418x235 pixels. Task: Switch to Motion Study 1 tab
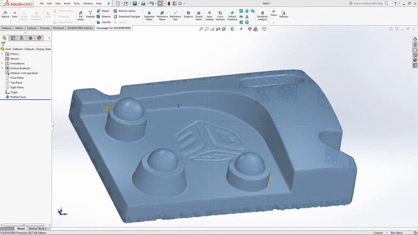38,228
